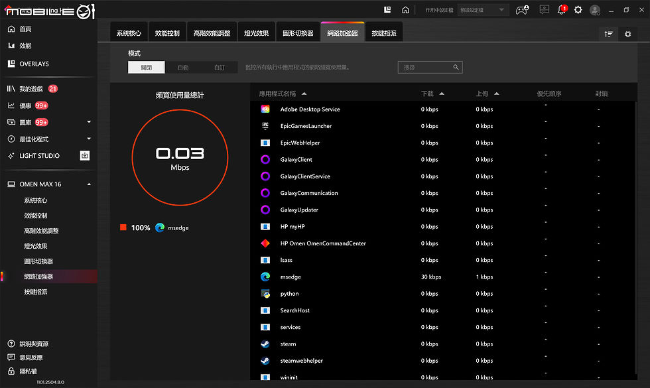Select the EpicWebHelper row name
Screen dimensions: 650x388
point(300,143)
